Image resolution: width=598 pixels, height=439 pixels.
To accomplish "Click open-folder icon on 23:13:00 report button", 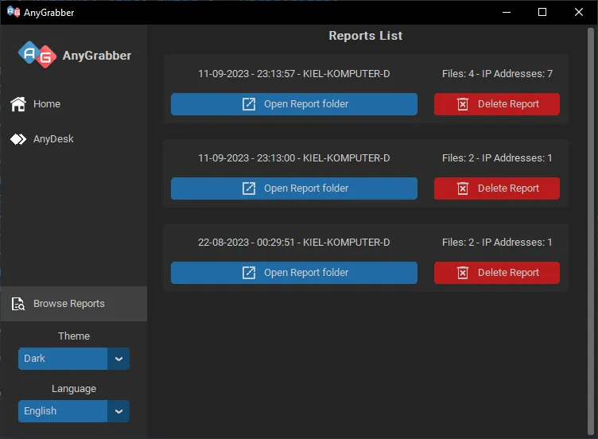I will [x=249, y=188].
